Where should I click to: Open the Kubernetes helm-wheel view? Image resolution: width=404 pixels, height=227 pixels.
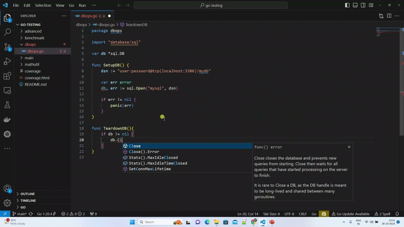[8, 134]
